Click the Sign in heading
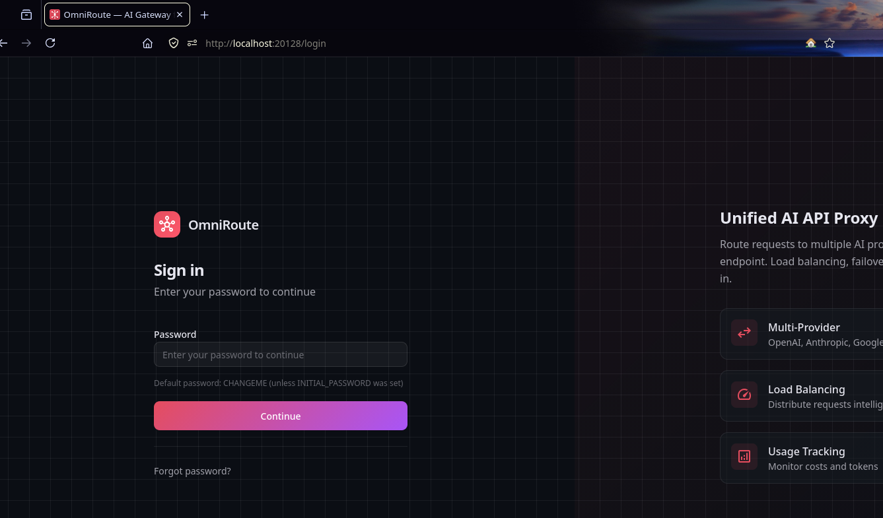 [x=179, y=271]
